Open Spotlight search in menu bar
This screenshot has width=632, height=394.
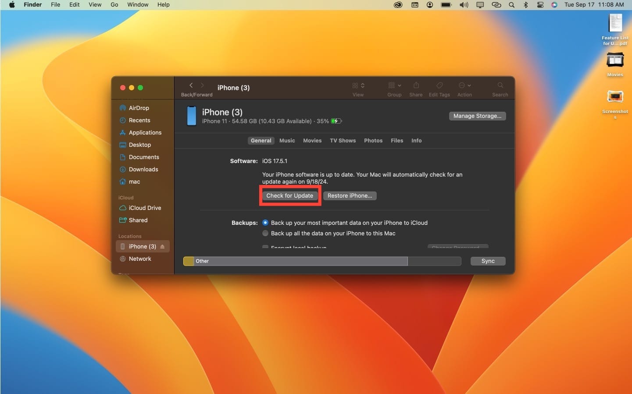[x=511, y=5]
